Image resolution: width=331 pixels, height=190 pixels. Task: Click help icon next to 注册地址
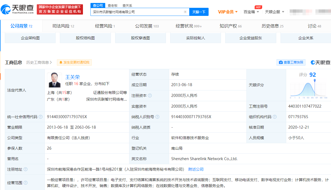click(26, 169)
